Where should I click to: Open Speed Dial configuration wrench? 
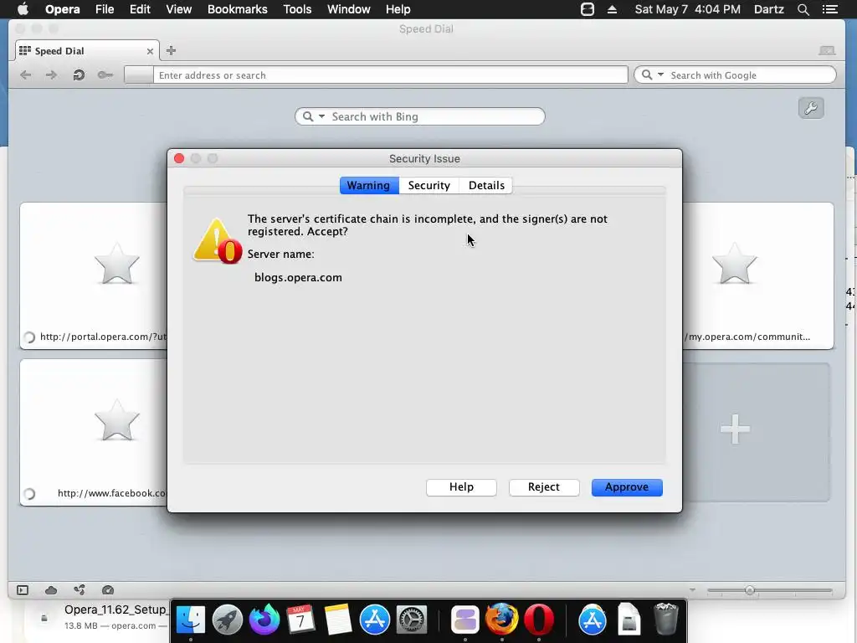point(811,108)
